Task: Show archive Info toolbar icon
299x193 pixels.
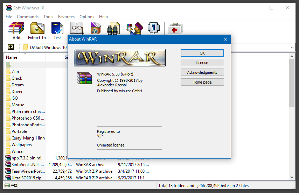Action: (x=154, y=28)
